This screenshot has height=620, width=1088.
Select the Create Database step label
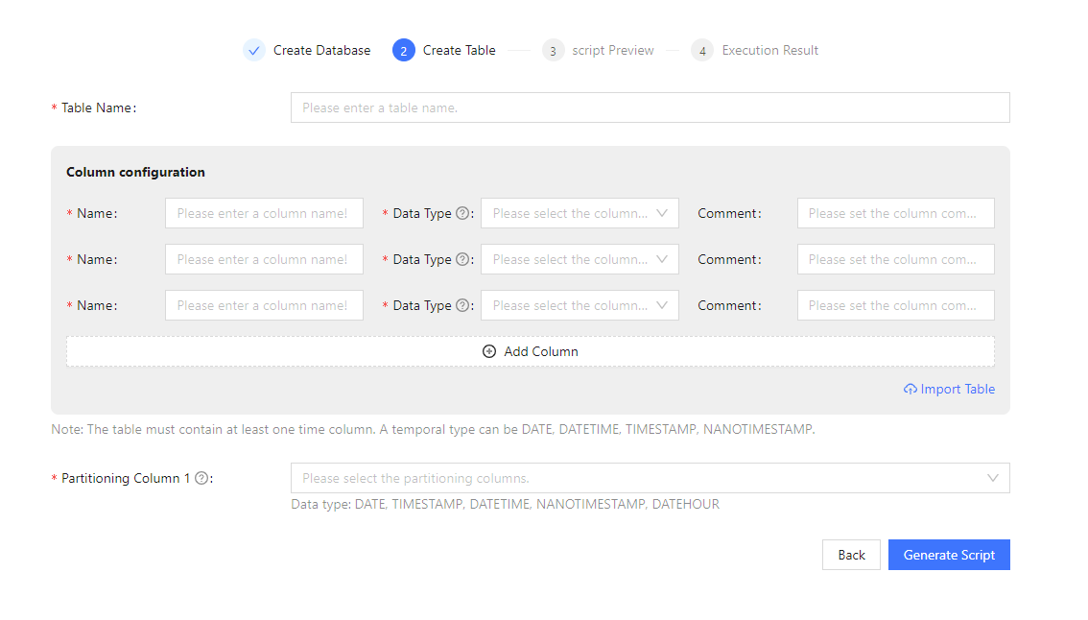click(x=321, y=51)
